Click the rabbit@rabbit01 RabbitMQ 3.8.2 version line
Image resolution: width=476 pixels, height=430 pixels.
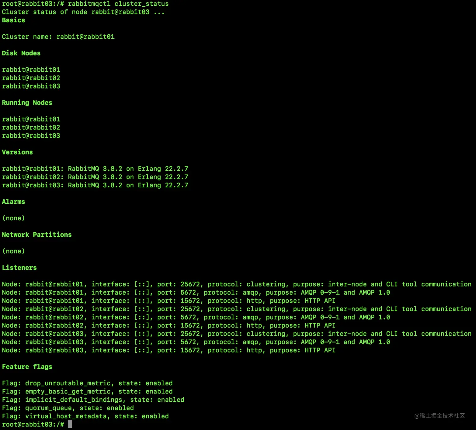(x=95, y=169)
